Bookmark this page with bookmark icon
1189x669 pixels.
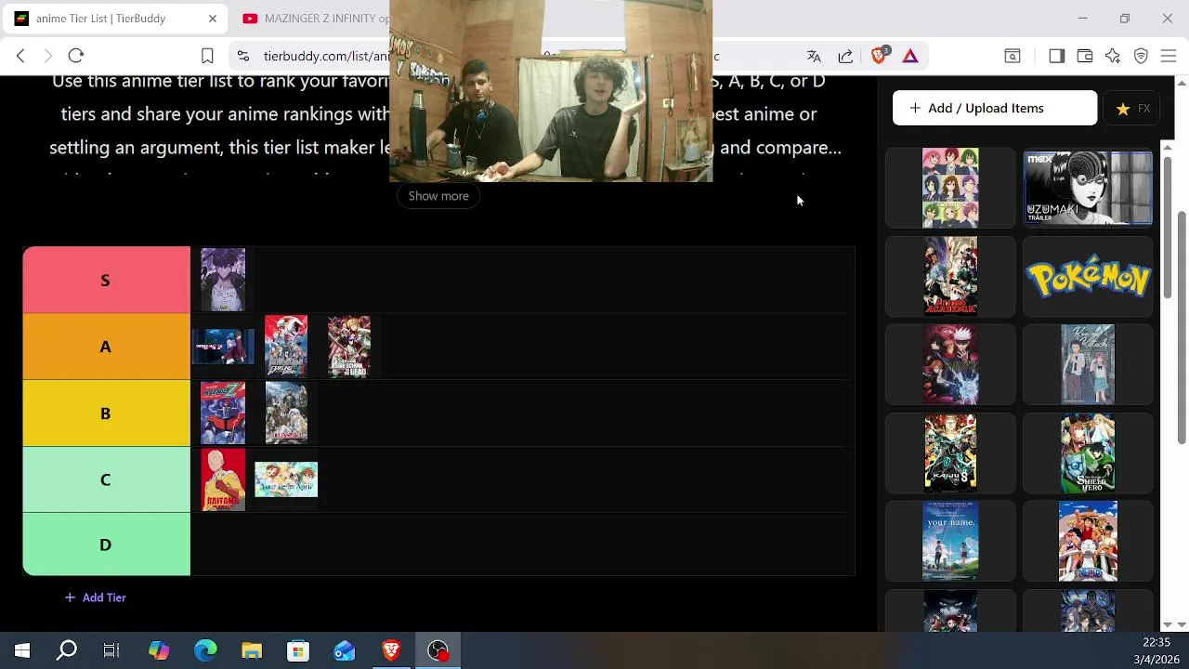tap(207, 56)
